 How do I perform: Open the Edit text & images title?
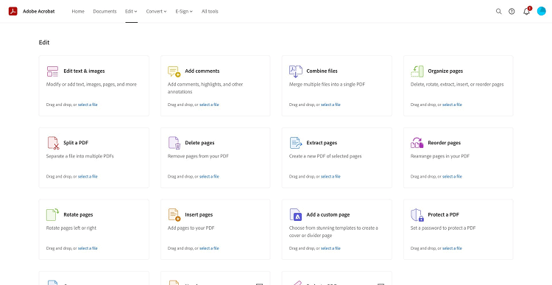[84, 71]
